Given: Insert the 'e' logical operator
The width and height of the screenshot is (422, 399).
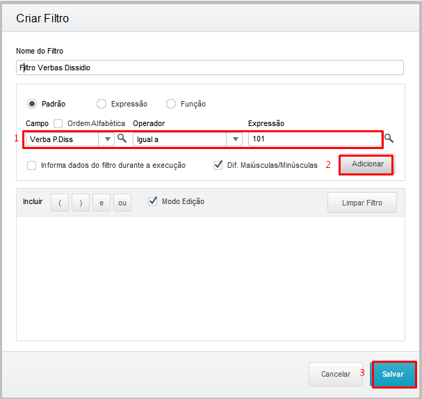Looking at the screenshot, I should [102, 203].
